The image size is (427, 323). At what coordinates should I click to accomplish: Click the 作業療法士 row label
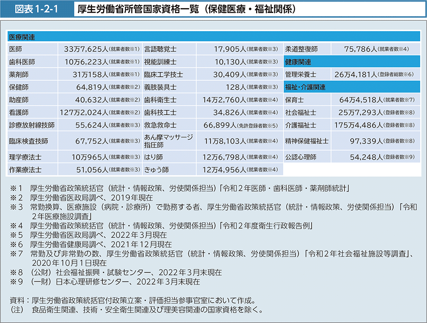(25, 170)
